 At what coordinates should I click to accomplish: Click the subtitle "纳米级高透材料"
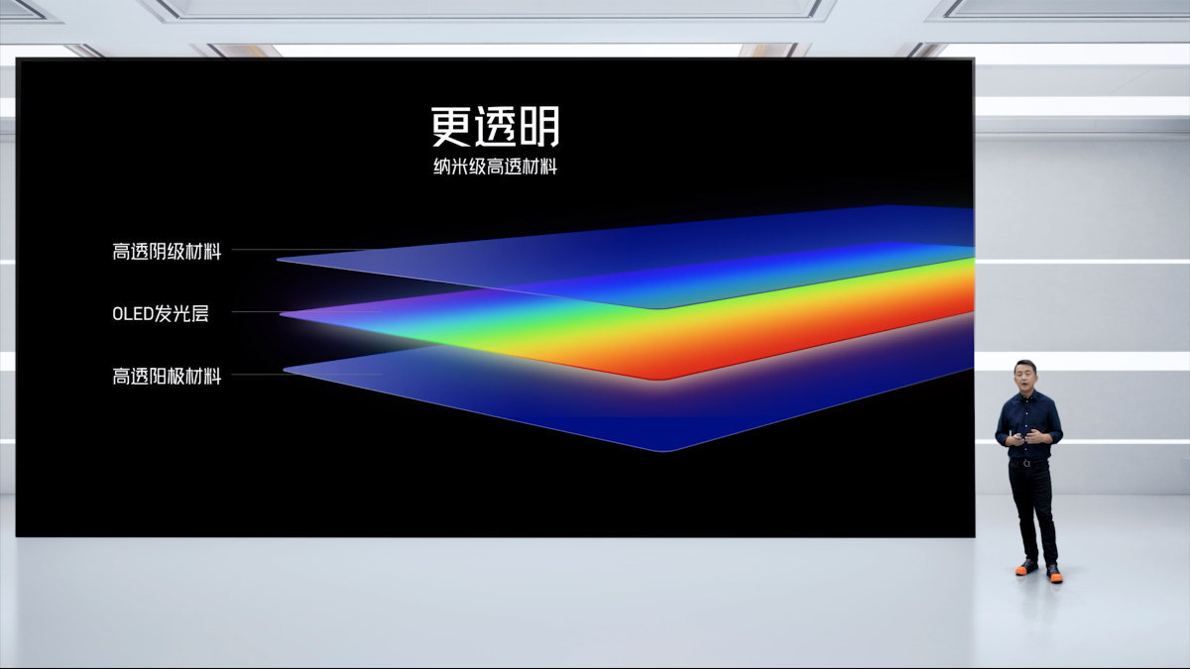(494, 167)
